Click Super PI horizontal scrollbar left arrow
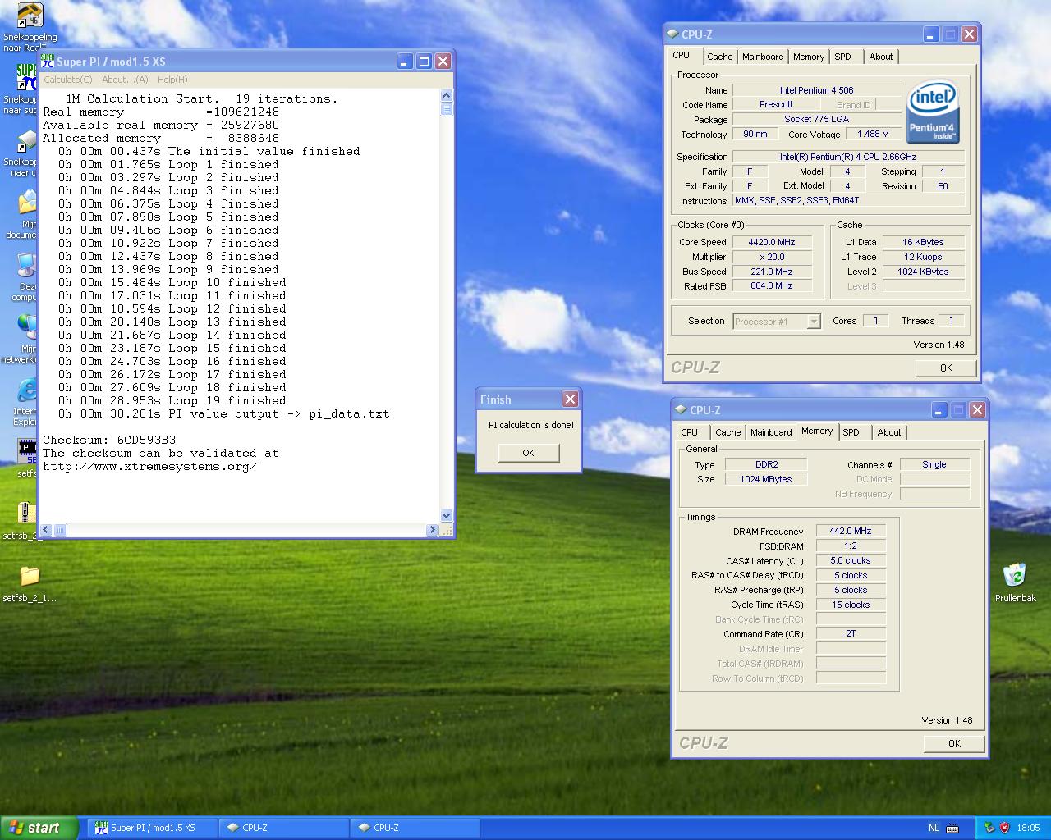The width and height of the screenshot is (1051, 840). 47,530
